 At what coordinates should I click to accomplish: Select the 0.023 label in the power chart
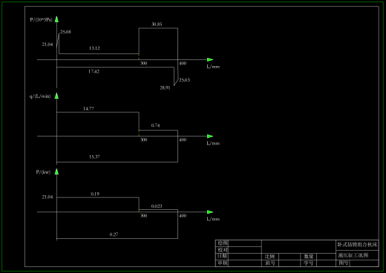pyautogui.click(x=157, y=206)
